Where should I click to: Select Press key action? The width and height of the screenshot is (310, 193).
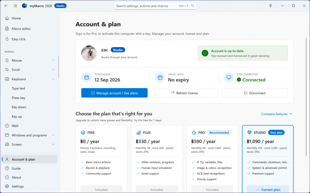point(18,98)
